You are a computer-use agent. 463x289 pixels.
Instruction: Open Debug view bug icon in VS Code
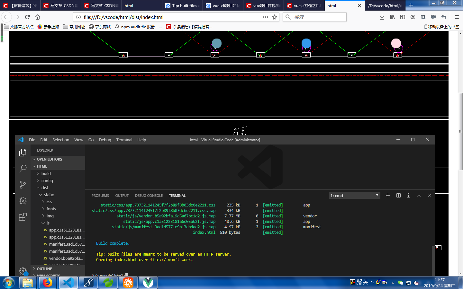[x=23, y=201]
